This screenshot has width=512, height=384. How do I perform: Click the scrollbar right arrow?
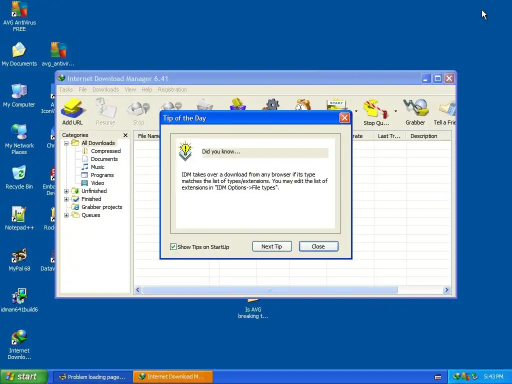pos(446,290)
